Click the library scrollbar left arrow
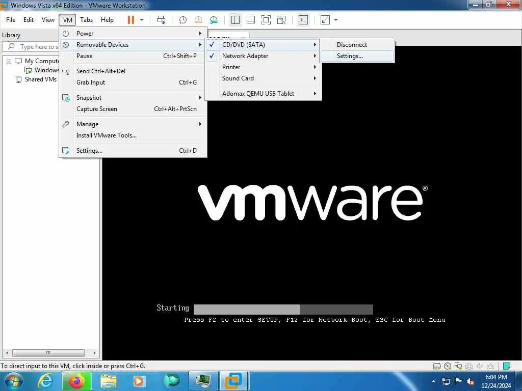Viewport: 522px width, 391px height. (7, 353)
